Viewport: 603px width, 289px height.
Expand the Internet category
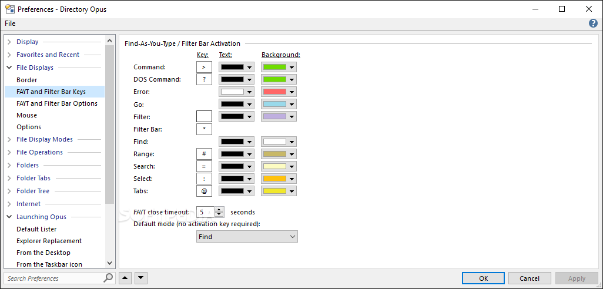click(9, 204)
